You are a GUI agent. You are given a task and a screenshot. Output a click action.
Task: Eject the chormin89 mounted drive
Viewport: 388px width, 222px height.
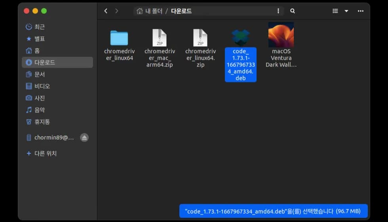click(84, 138)
